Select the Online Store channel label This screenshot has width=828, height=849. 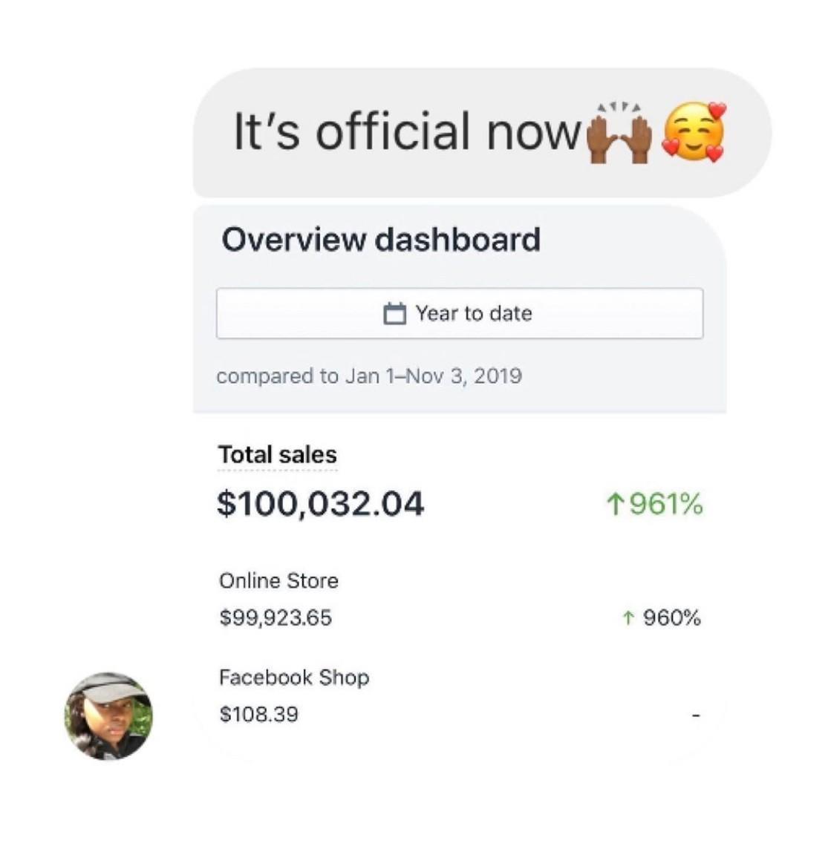[278, 580]
